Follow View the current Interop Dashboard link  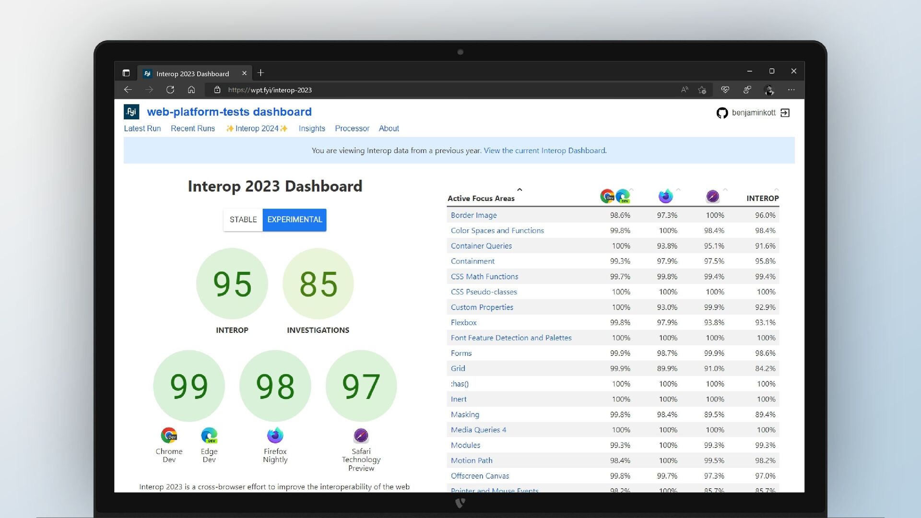pyautogui.click(x=545, y=151)
